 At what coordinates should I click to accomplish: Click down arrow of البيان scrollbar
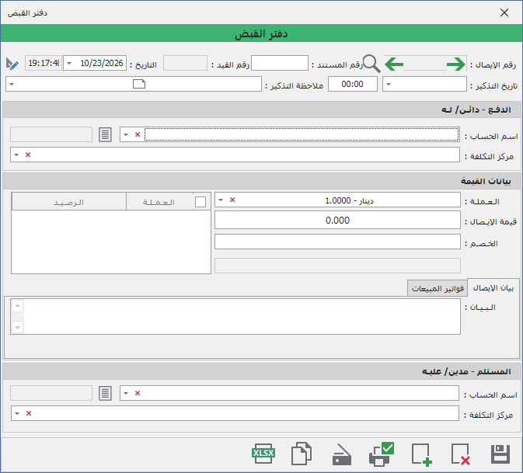(17, 327)
